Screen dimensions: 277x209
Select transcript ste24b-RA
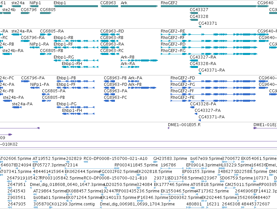(7, 54)
